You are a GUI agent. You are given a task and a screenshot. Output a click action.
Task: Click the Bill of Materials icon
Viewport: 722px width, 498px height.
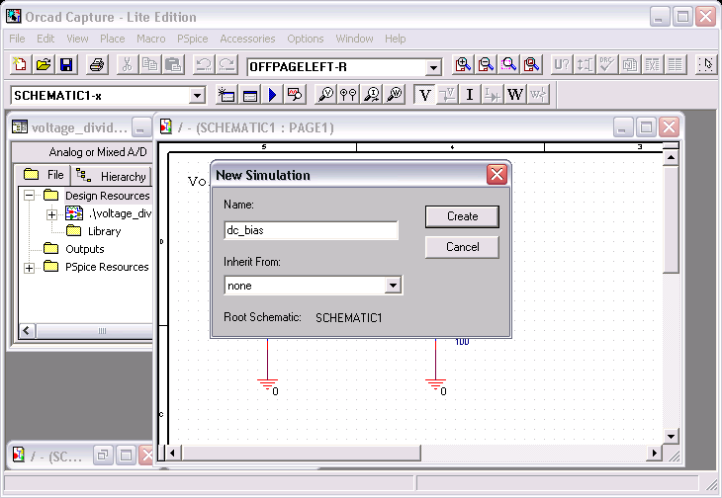tap(676, 65)
